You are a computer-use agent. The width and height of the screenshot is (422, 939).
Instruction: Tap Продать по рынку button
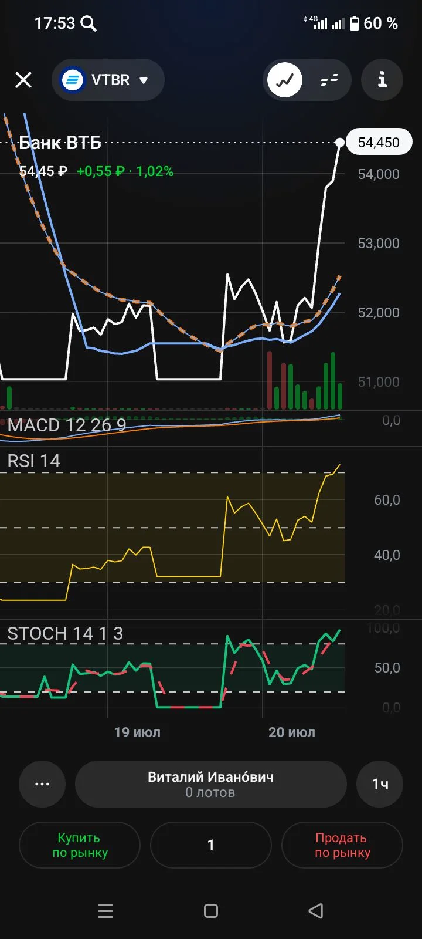[x=342, y=845]
